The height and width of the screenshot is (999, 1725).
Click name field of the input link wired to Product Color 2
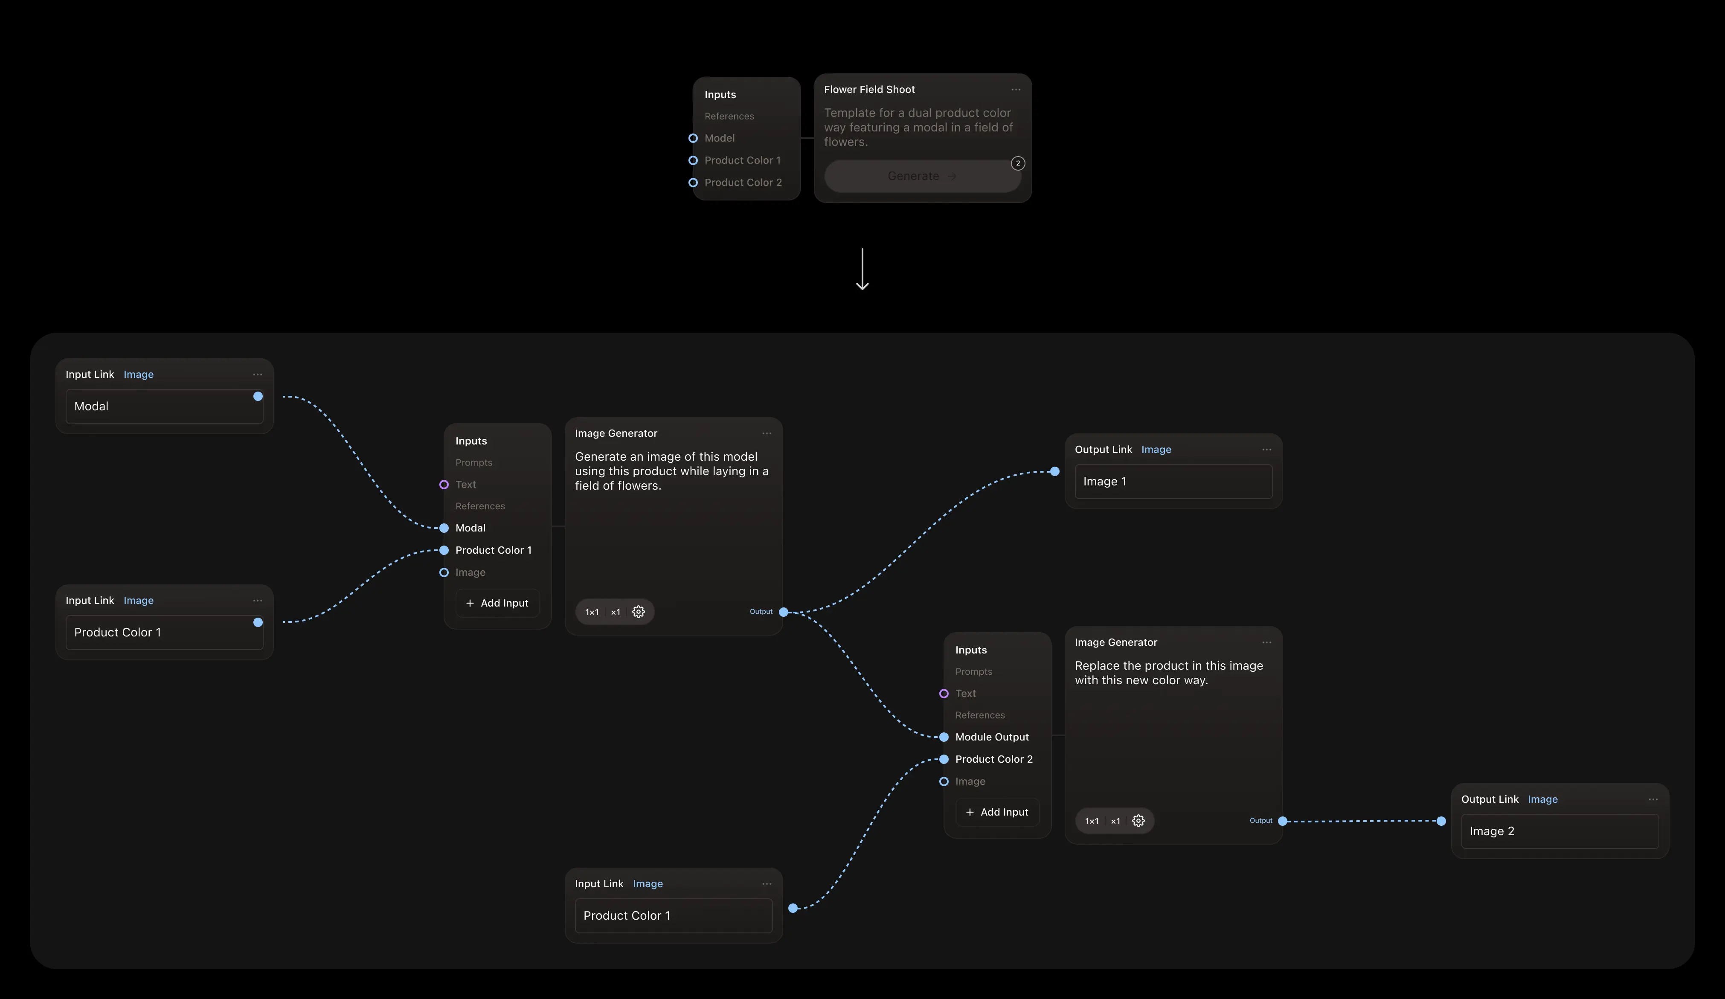click(674, 916)
